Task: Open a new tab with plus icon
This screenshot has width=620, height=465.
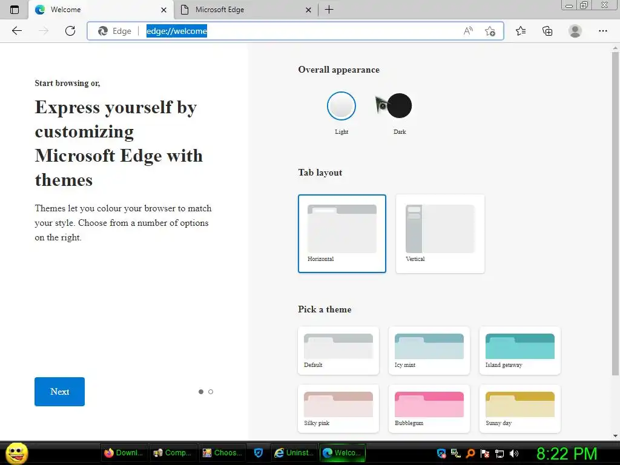Action: [x=329, y=10]
